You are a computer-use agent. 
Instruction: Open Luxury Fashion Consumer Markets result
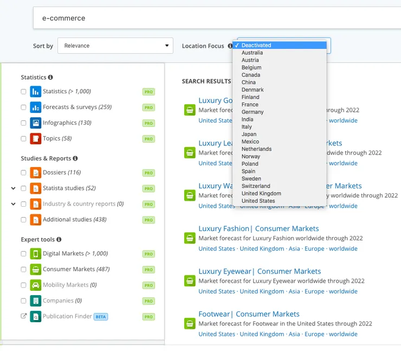[258, 228]
